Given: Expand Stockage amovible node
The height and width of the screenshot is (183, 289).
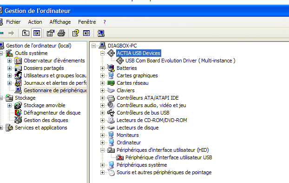Looking at the screenshot, I should [x=10, y=105].
